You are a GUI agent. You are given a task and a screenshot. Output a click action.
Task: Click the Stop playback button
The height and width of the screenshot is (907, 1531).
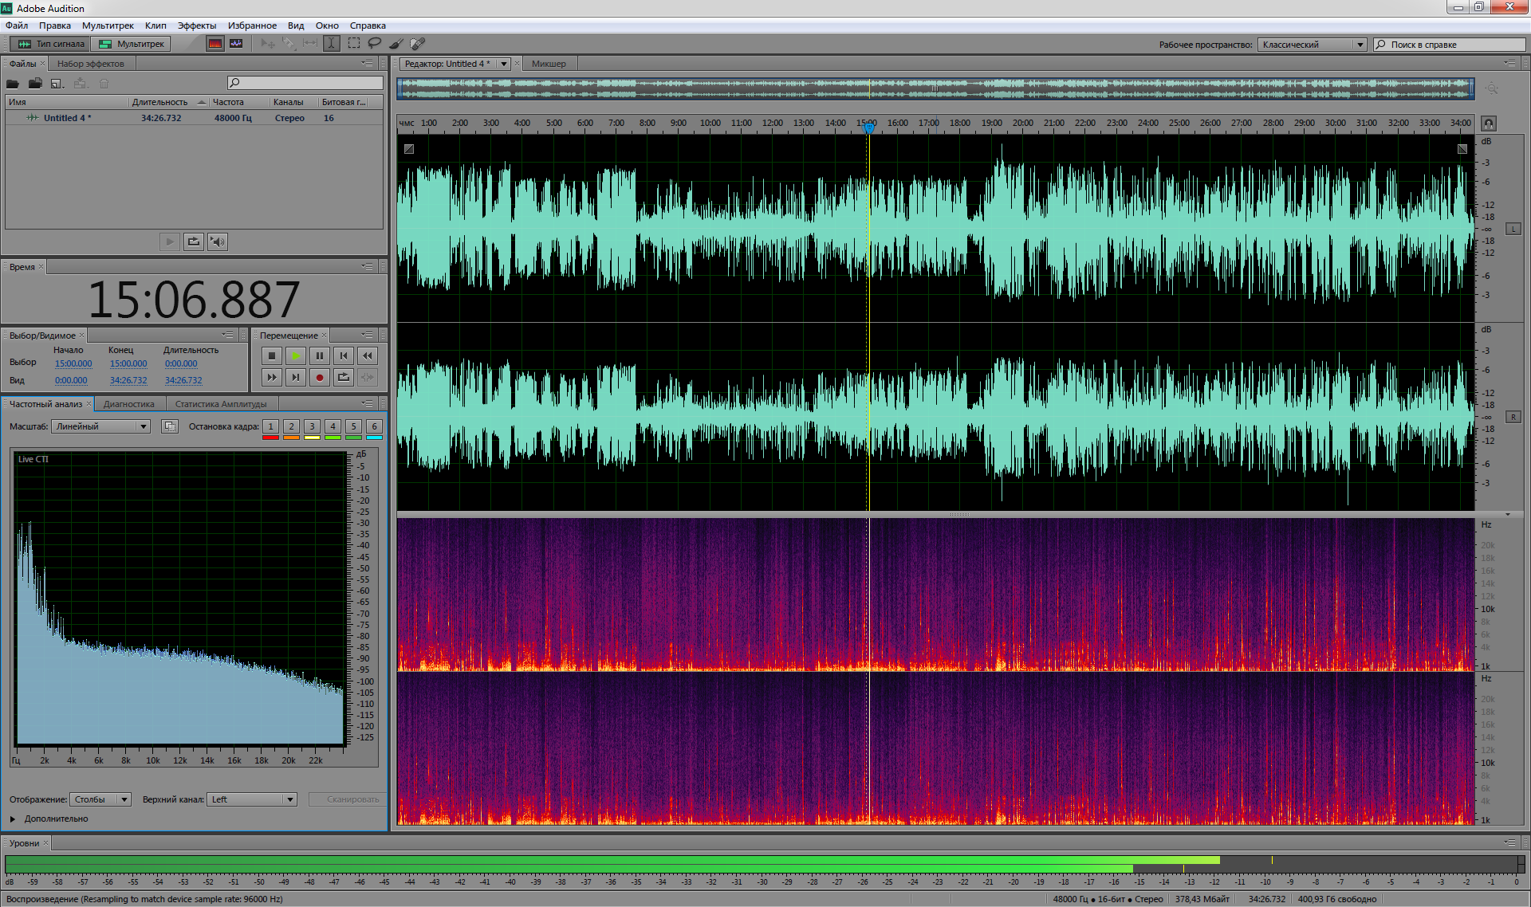(271, 356)
